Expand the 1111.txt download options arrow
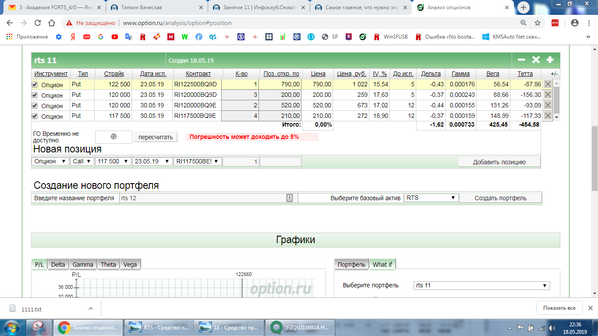The image size is (598, 336). pos(91,308)
